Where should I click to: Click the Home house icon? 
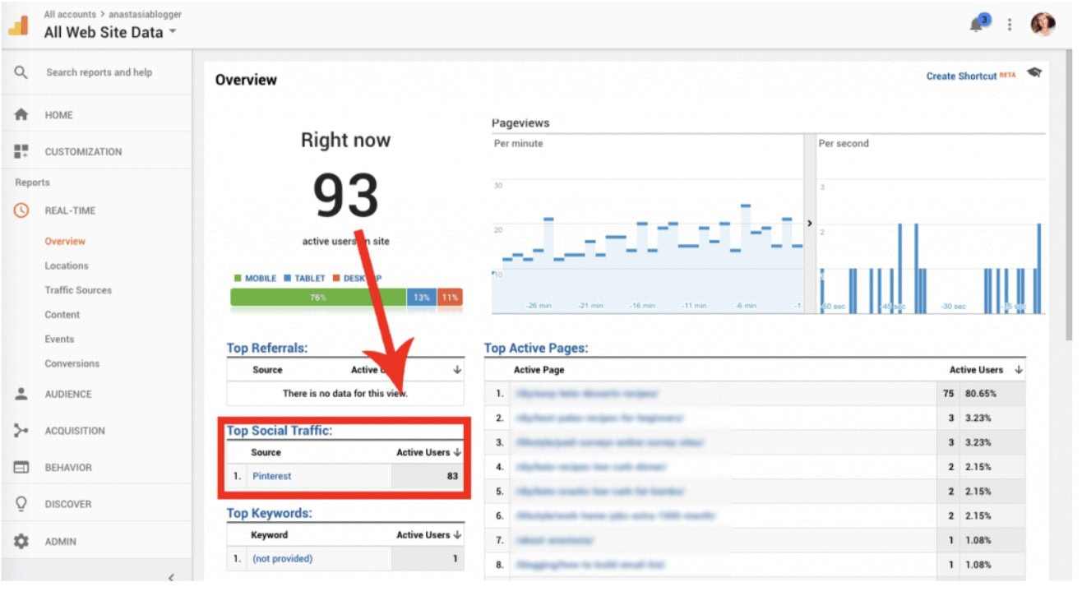[x=21, y=115]
